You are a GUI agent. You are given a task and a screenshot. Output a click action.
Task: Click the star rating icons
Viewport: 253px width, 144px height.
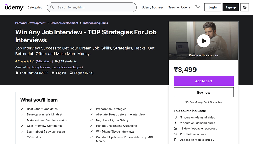(x=28, y=61)
